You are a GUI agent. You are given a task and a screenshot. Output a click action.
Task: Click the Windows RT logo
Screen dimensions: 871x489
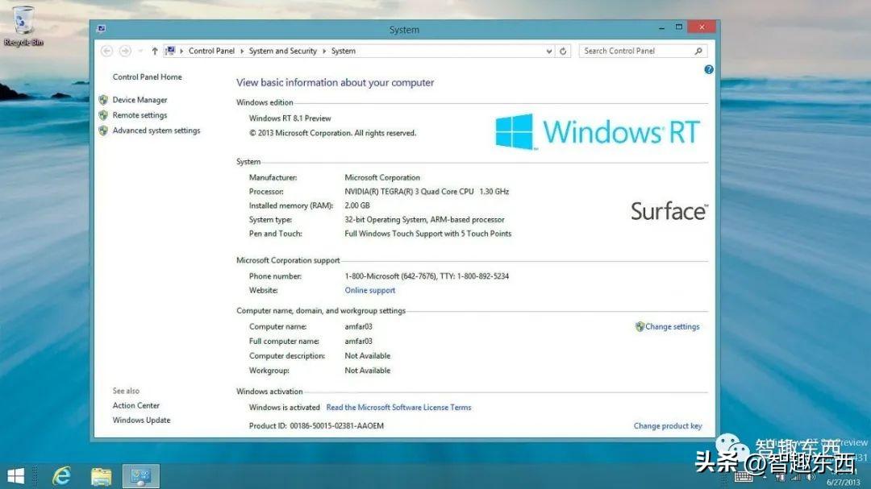597,131
